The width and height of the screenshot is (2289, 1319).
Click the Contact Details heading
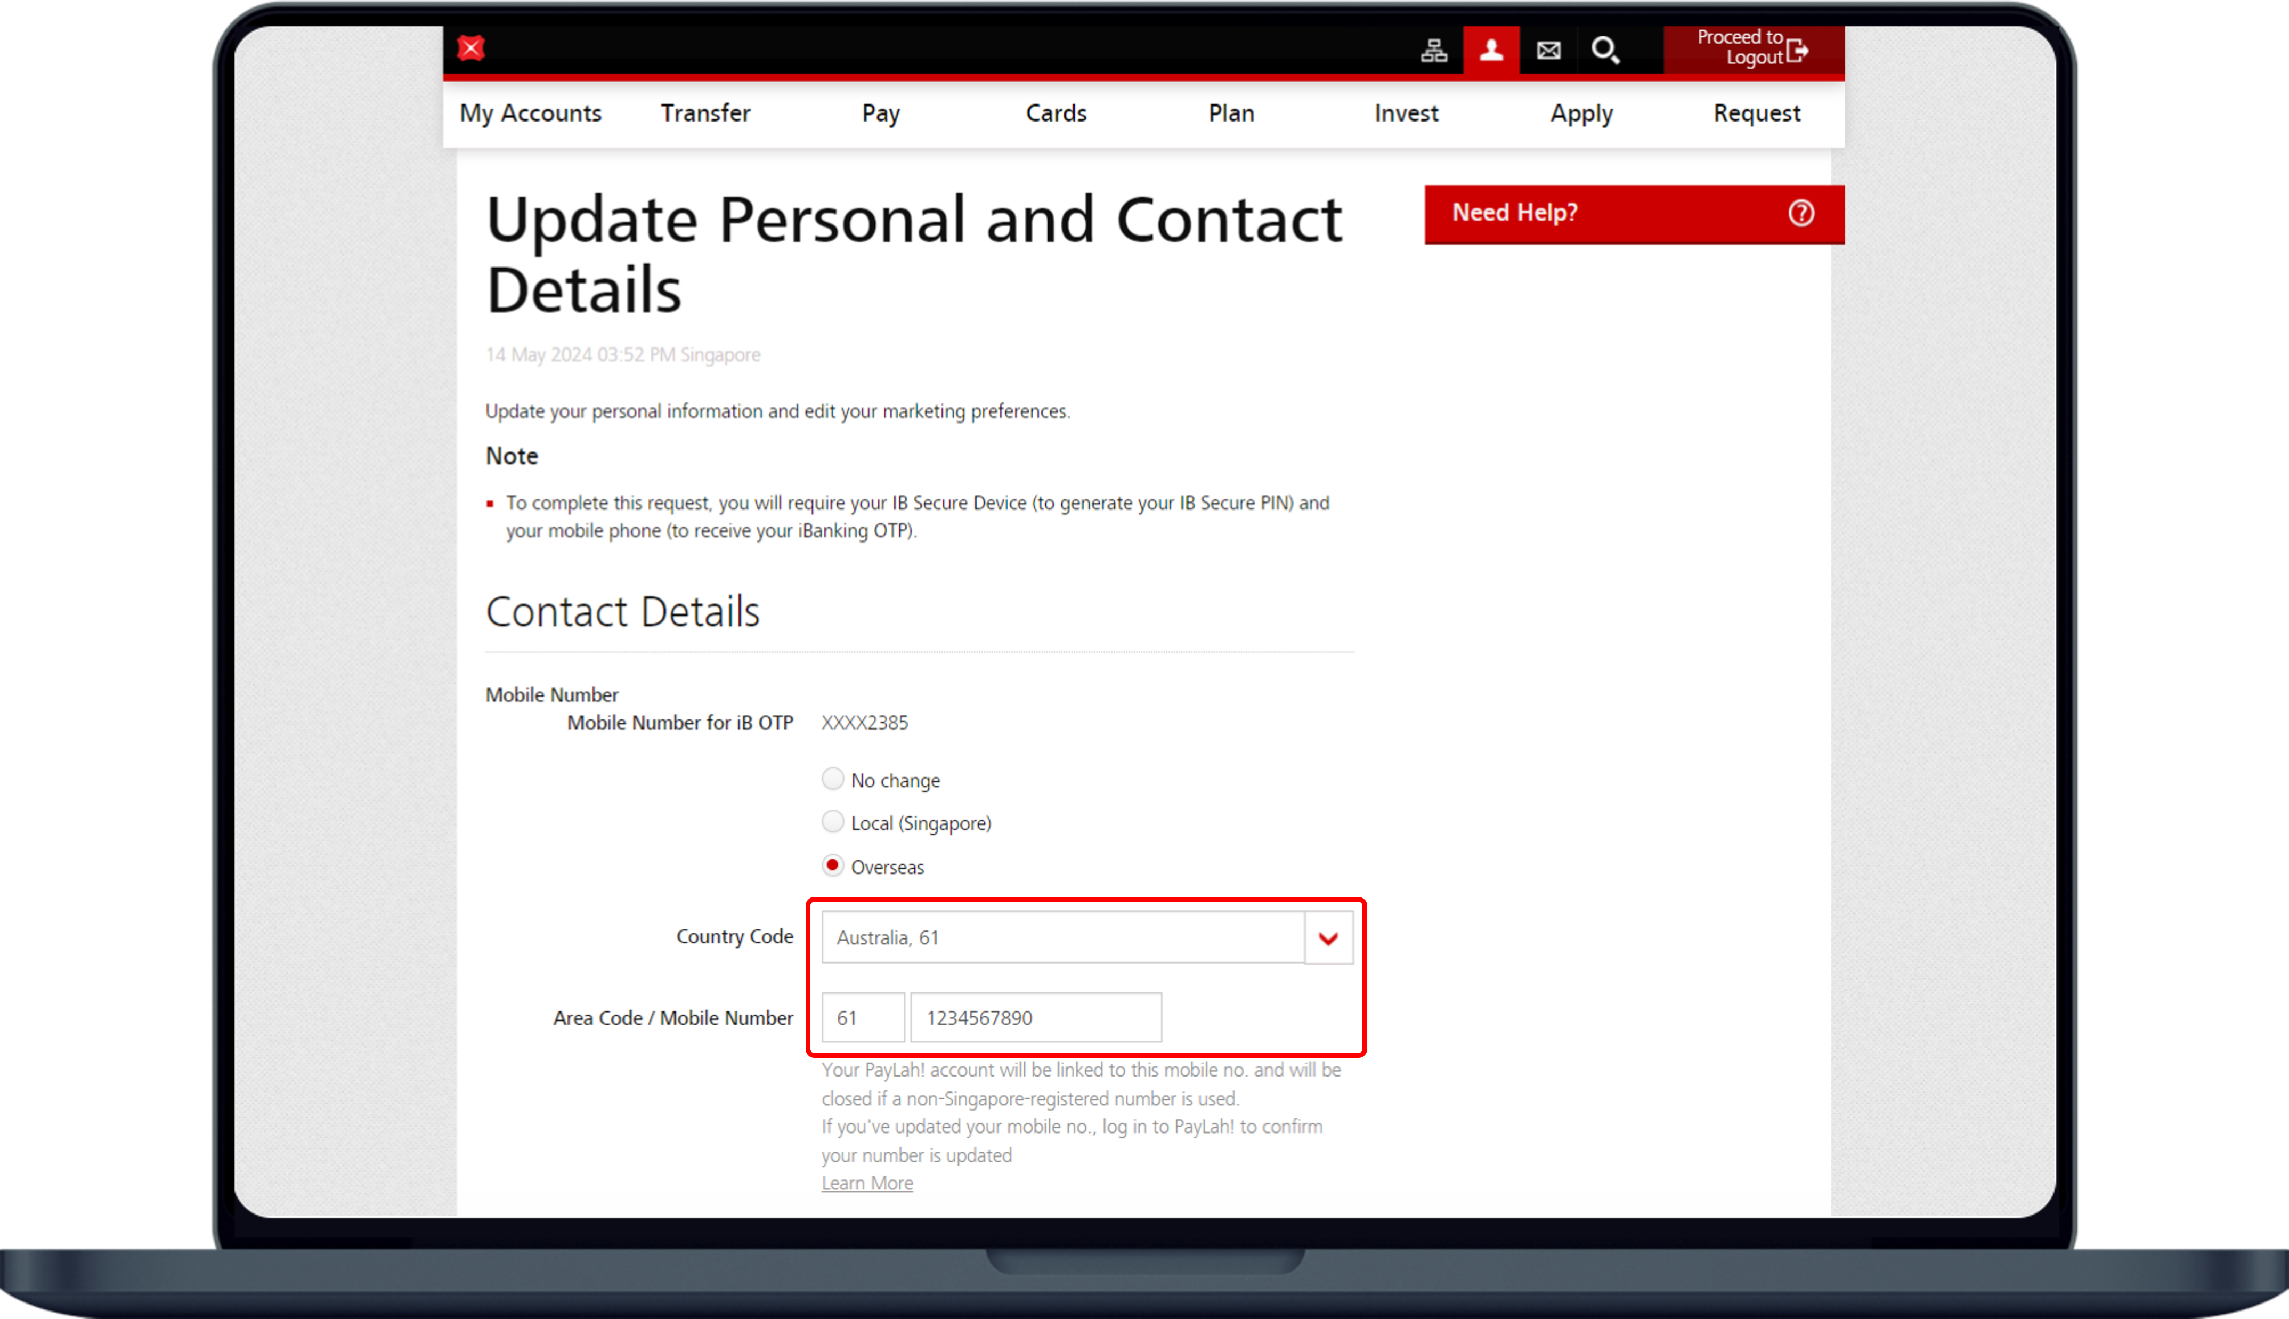point(623,611)
